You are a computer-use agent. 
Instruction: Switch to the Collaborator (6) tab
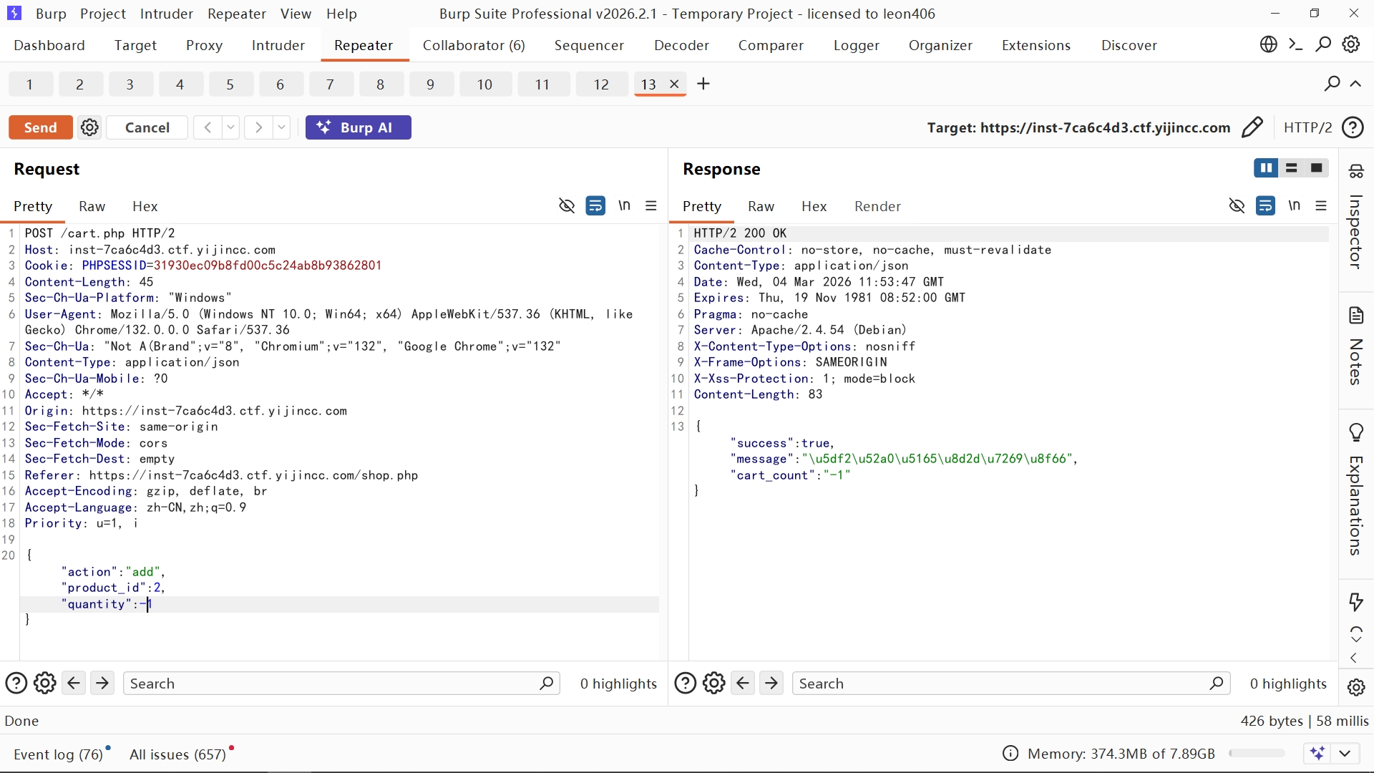(474, 45)
